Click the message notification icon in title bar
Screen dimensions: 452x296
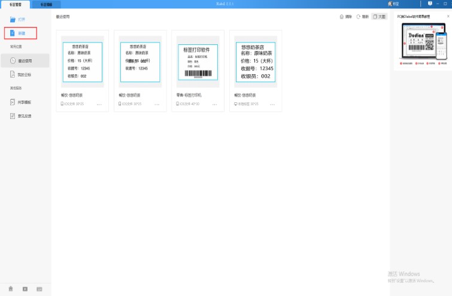click(x=430, y=4)
